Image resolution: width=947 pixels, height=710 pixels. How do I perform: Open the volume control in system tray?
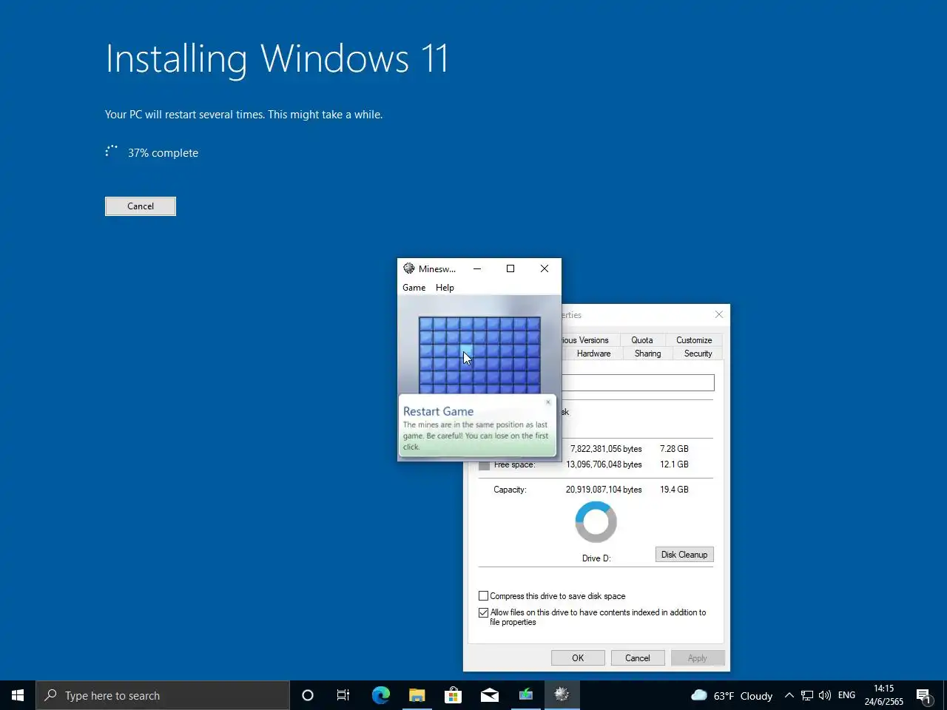[x=825, y=695]
